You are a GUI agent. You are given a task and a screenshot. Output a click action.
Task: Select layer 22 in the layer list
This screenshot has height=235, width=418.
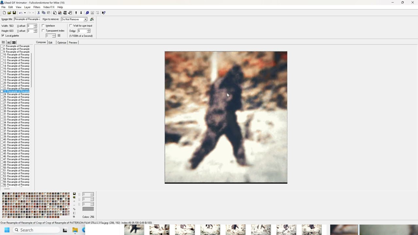(x=16, y=89)
